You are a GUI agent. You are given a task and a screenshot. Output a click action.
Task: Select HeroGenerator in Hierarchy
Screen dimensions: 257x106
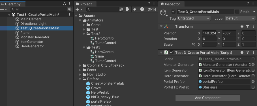pos(32,46)
